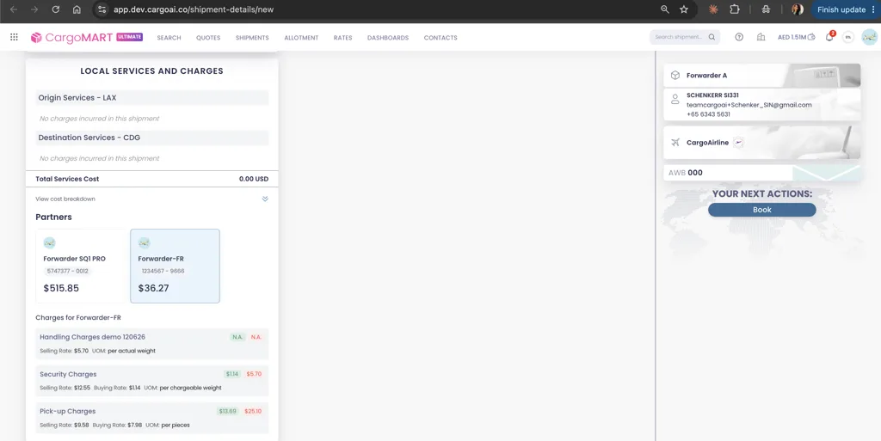Click the wallet icon beside AED 1.51M
881x441 pixels.
coord(810,37)
